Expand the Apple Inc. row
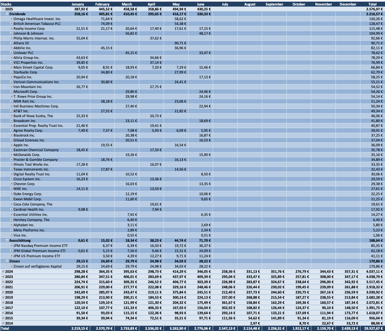The image size is (385, 331). (11, 145)
